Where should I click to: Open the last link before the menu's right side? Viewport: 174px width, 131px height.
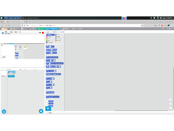tap(80, 29)
